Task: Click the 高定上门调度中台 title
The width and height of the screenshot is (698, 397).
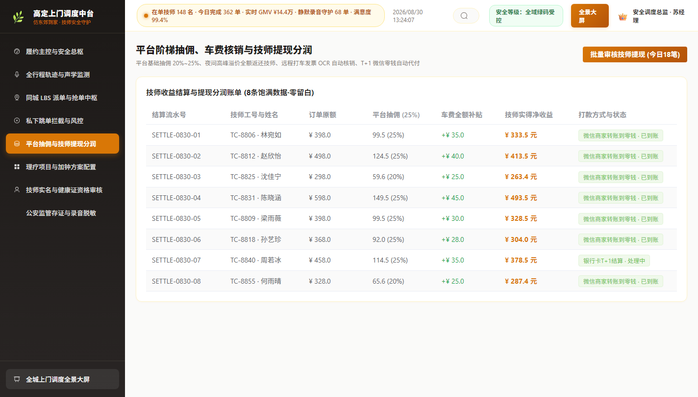Action: [x=63, y=13]
